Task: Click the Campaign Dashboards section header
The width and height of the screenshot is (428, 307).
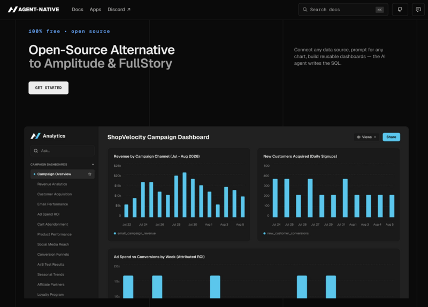Action: 63,165
